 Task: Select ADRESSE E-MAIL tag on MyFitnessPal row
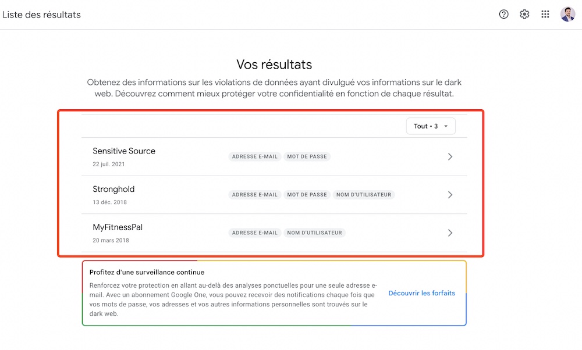(x=255, y=233)
